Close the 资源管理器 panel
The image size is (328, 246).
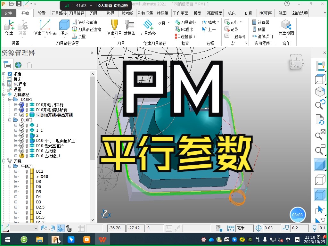pos(92,53)
